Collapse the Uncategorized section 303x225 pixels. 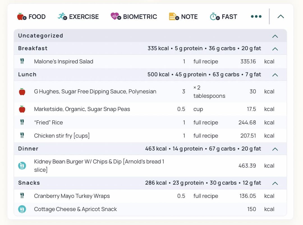pyautogui.click(x=275, y=36)
